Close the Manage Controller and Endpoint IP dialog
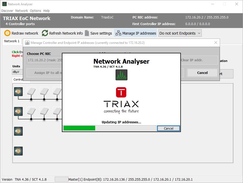The image size is (243, 183). pyautogui.click(x=216, y=43)
